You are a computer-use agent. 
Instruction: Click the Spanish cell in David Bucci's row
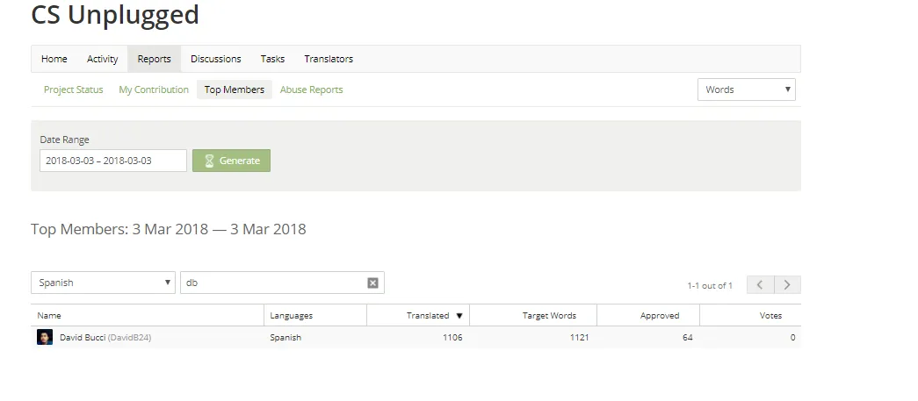point(286,337)
